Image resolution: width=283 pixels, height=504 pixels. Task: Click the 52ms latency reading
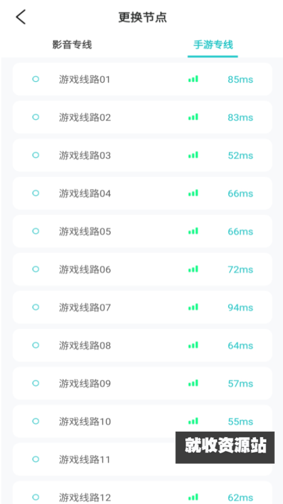240,156
